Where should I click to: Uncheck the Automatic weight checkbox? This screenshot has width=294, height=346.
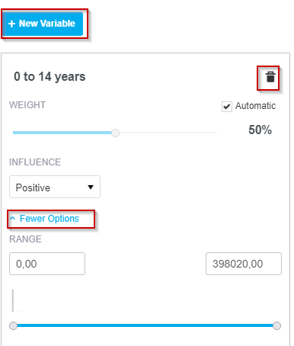point(227,107)
